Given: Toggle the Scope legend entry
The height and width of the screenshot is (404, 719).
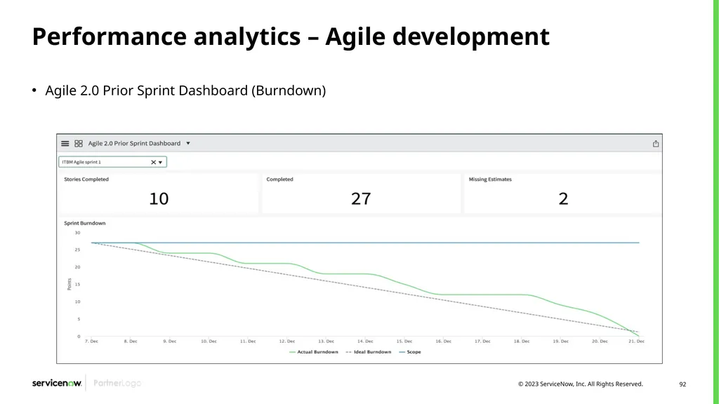Looking at the screenshot, I should pos(410,352).
